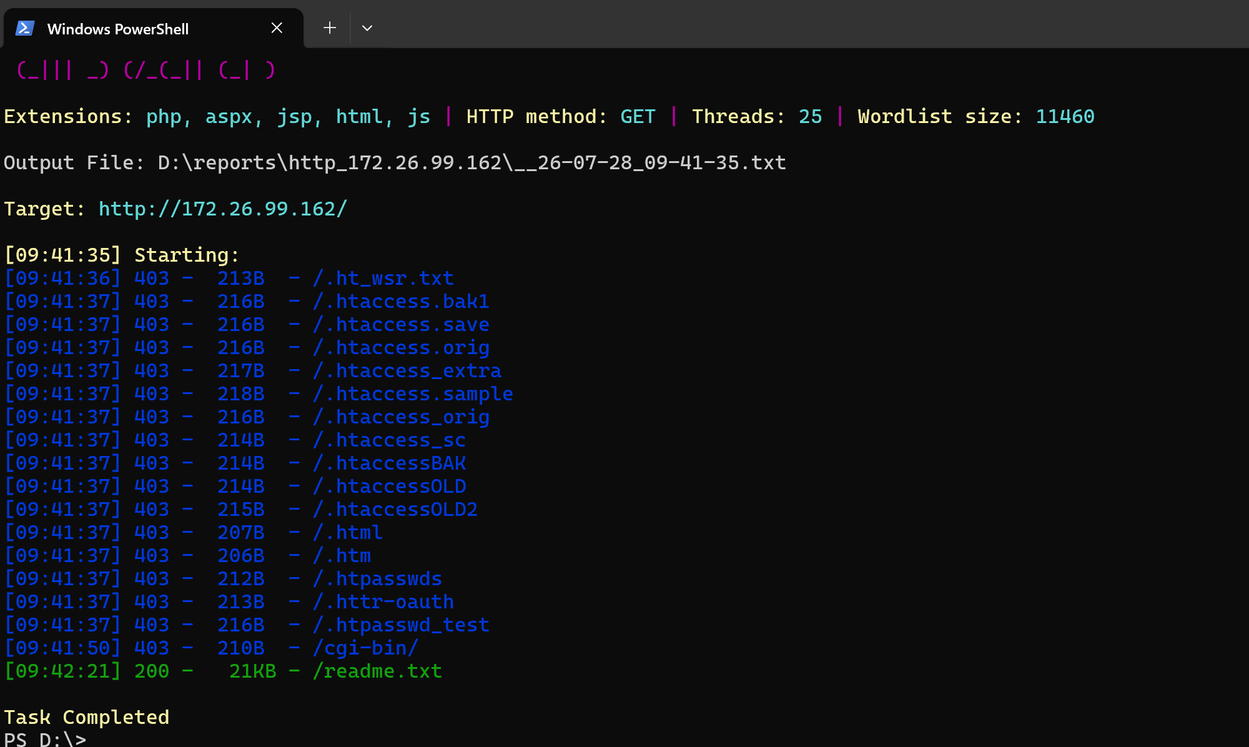Click the Task Completed message
Viewport: 1249px width, 747px height.
point(87,717)
